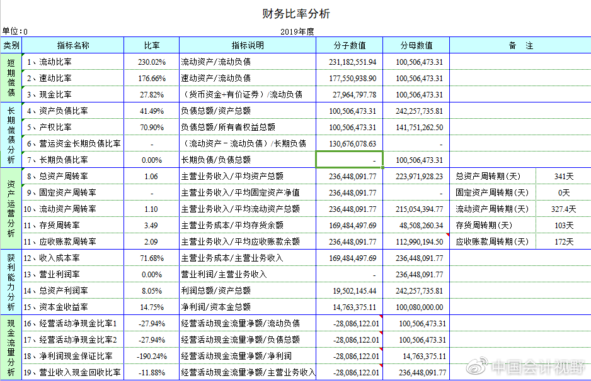
Task: Select the 1、流动比率 cell
Action: tap(72, 62)
